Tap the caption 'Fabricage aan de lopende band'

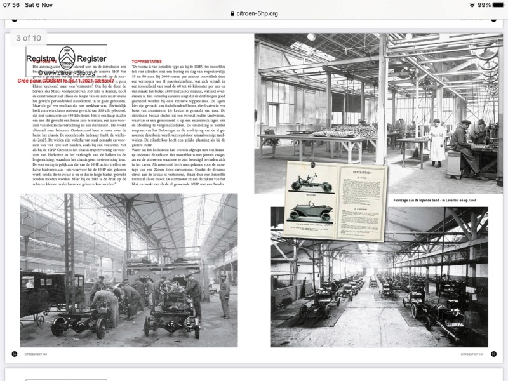(434, 200)
